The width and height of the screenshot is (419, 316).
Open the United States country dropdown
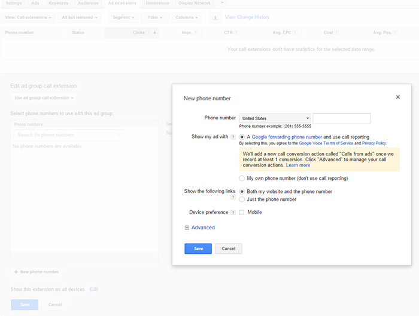point(275,118)
